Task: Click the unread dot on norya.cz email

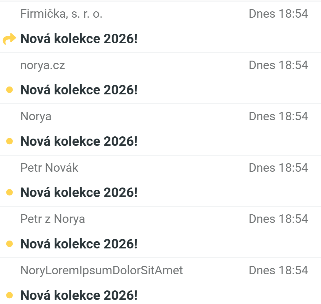Action: 9,90
